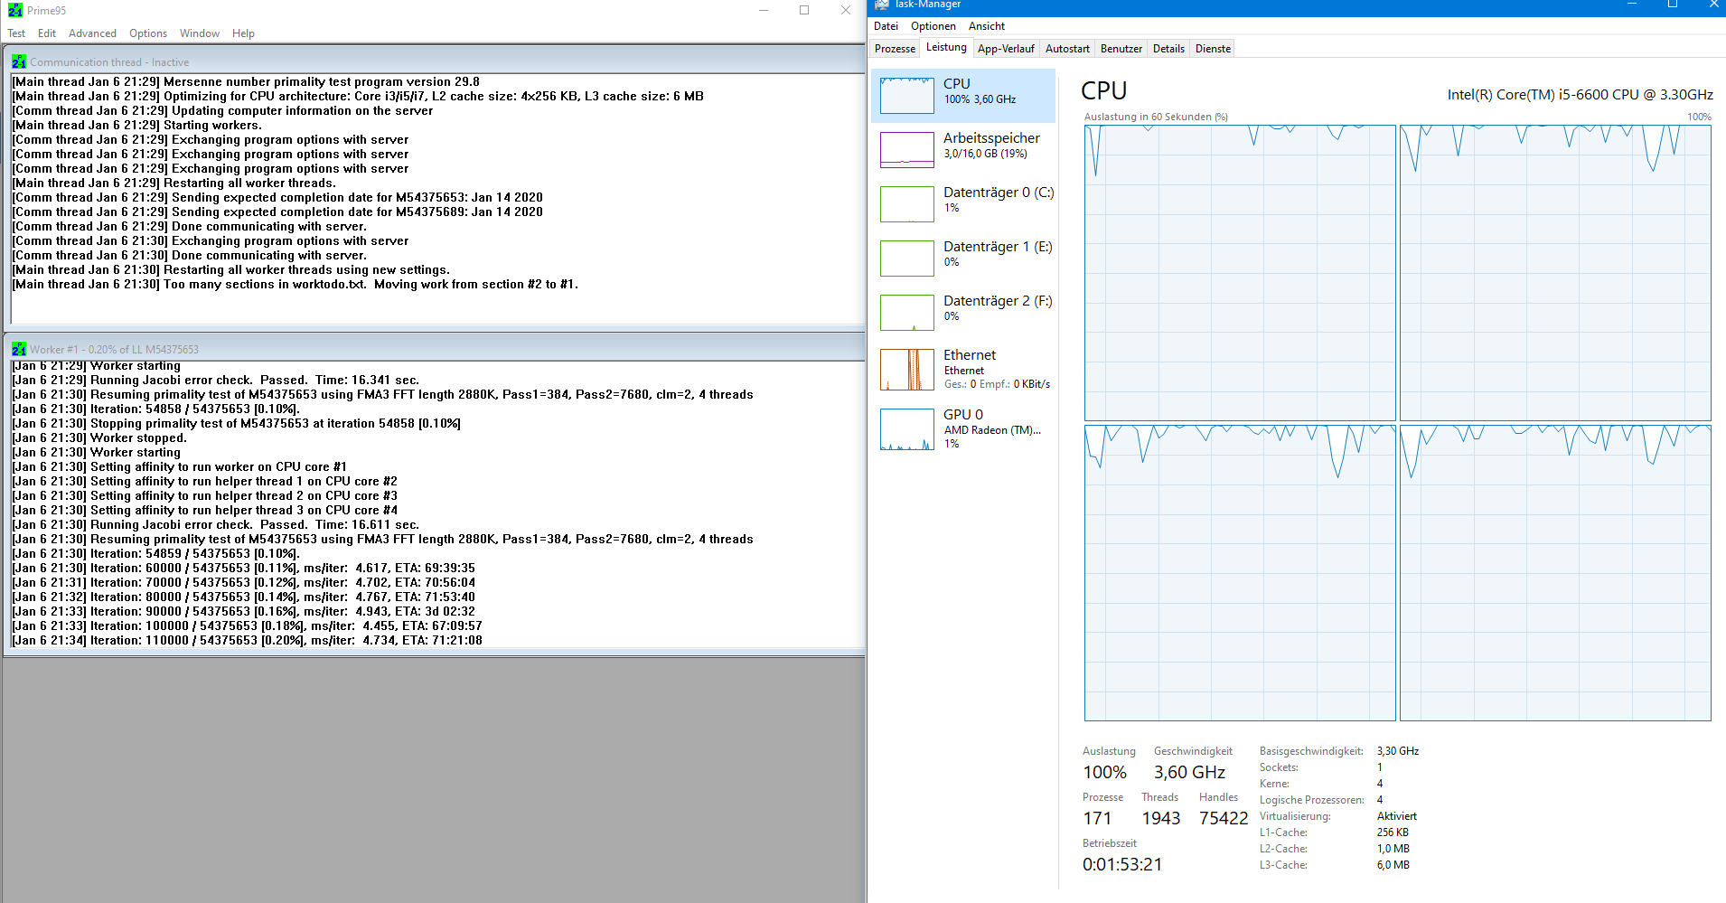1726x903 pixels.
Task: Click the Worker #1 window icon
Action: [19, 349]
